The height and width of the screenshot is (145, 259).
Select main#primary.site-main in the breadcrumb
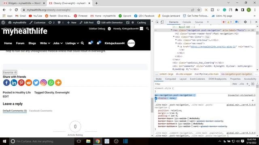pos(206,74)
